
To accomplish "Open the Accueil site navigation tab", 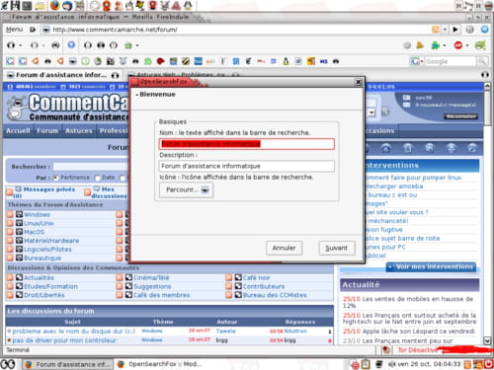I will click(18, 131).
